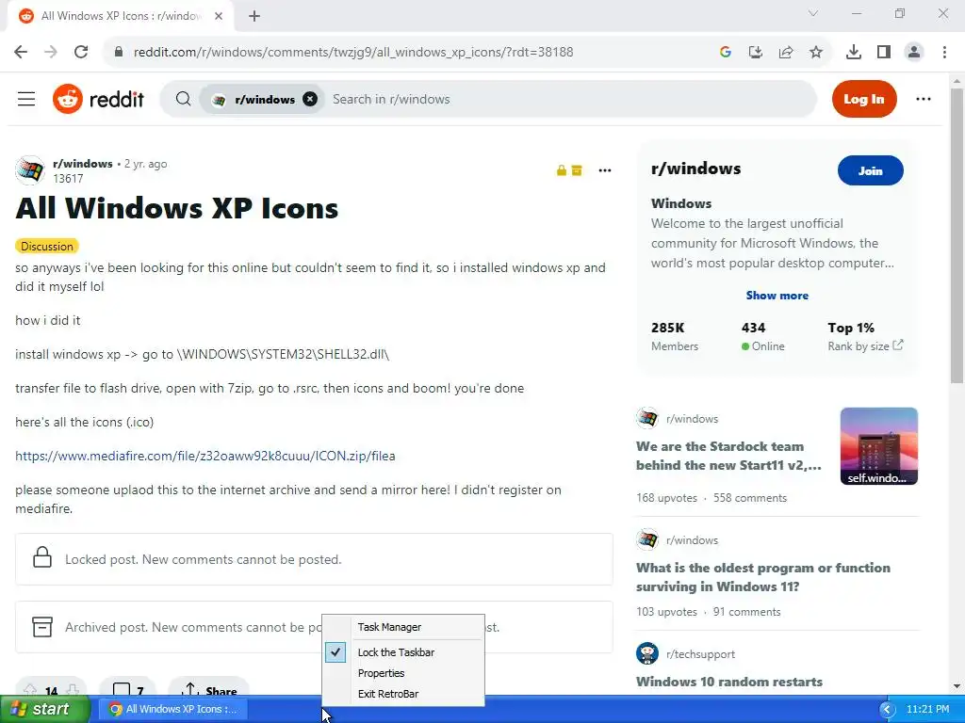965x723 pixels.
Task: Select Exit RetroBar
Action: [x=388, y=694]
